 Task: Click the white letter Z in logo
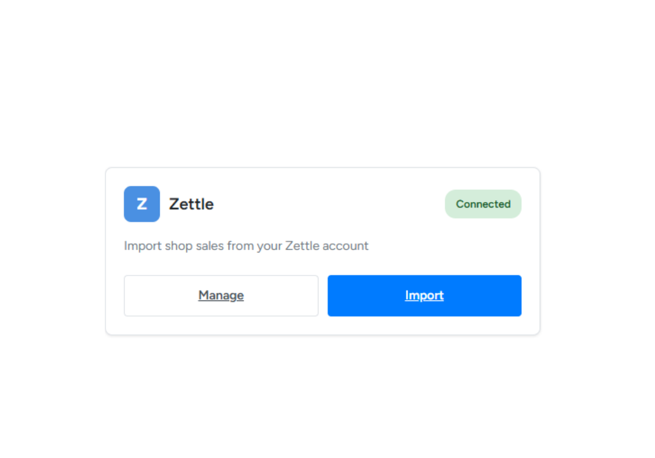[x=141, y=204]
